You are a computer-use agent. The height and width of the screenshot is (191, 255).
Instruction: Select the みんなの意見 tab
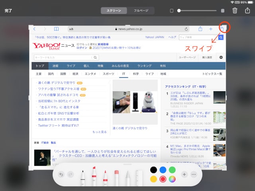tap(120, 66)
